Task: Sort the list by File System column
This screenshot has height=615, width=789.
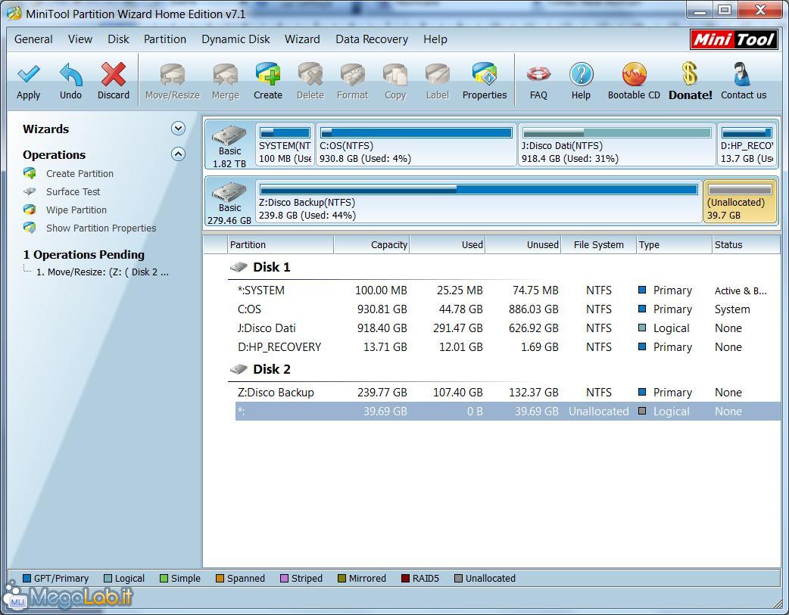Action: point(599,245)
